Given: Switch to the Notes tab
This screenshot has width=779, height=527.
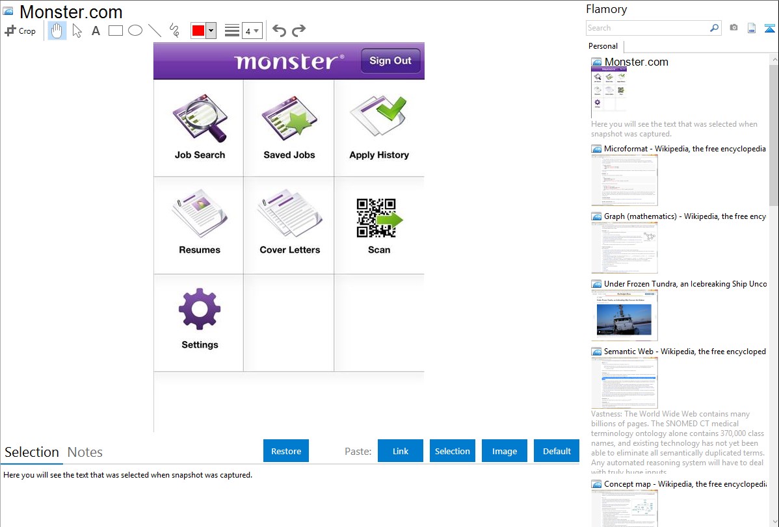Looking at the screenshot, I should tap(85, 452).
